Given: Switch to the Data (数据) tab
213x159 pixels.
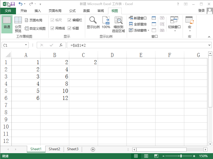Looking at the screenshot, I should click(x=86, y=11).
